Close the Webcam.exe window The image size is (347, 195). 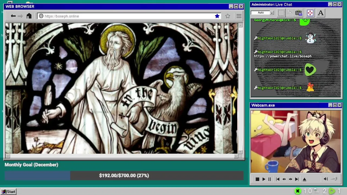(x=339, y=105)
